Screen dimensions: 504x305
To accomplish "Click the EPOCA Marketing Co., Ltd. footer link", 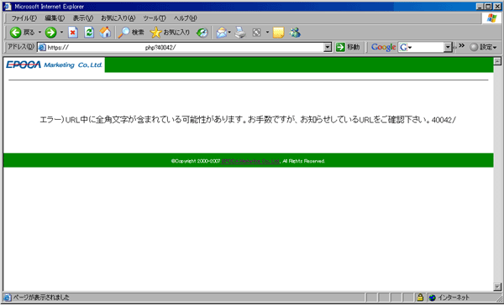I will (250, 161).
